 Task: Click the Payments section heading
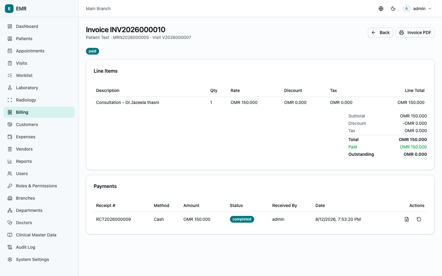click(105, 186)
